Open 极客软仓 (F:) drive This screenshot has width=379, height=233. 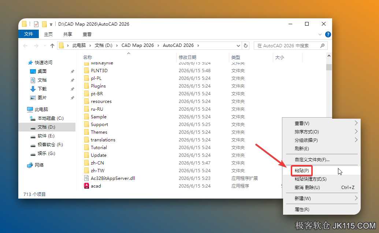pyautogui.click(x=50, y=145)
